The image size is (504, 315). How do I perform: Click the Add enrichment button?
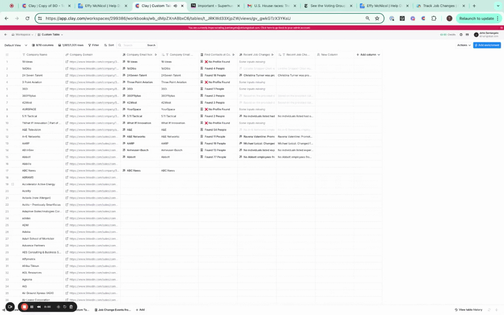pos(487,45)
